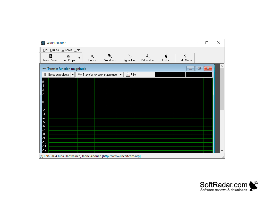Click the Open Project toolbar button
Screen dimensions: 264x198
pyautogui.click(x=69, y=58)
